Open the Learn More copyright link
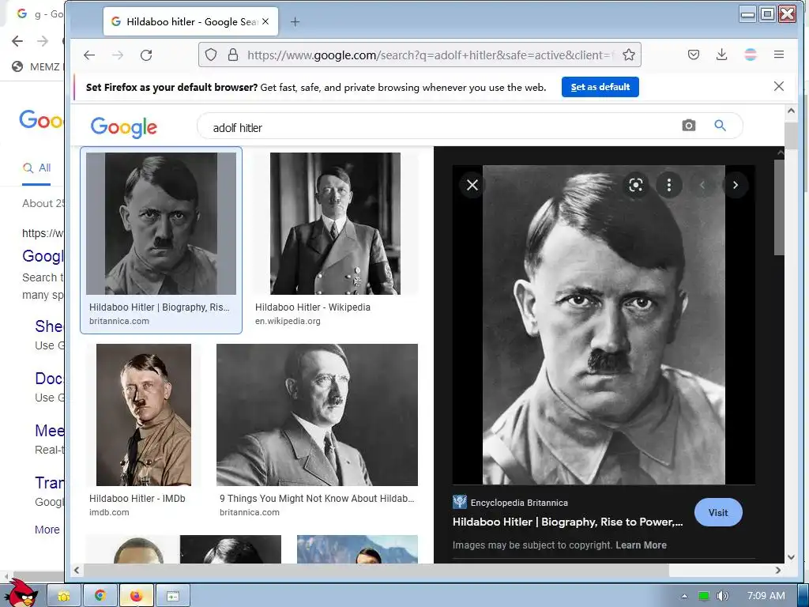Image resolution: width=809 pixels, height=607 pixels. (x=641, y=545)
